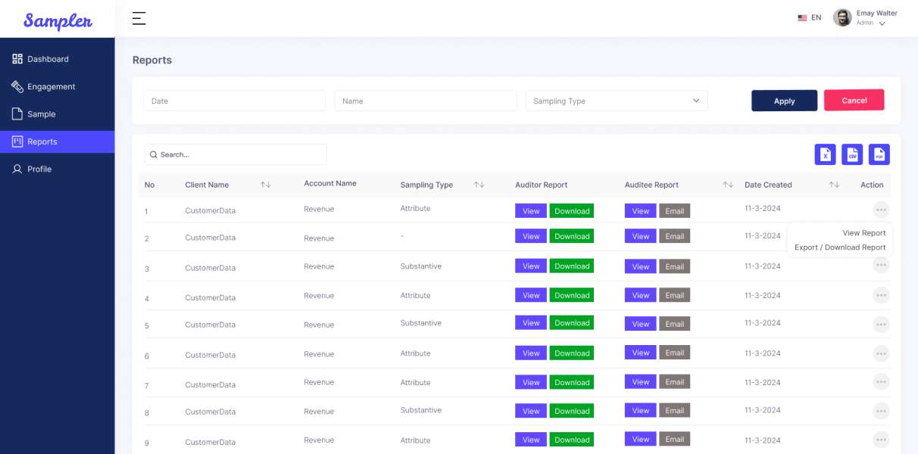This screenshot has height=454, width=918.
Task: Click the Client Name sort arrows
Action: point(265,185)
